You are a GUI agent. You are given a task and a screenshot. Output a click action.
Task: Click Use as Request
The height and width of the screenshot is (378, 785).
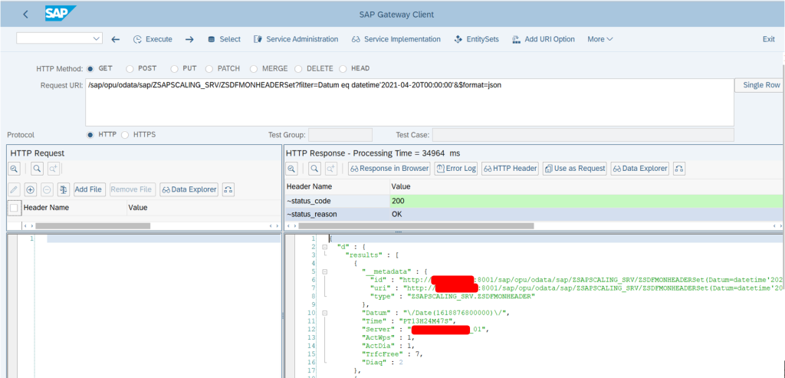pos(575,169)
